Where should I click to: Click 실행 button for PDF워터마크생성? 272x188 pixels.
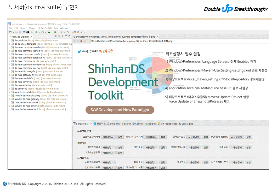(248, 137)
